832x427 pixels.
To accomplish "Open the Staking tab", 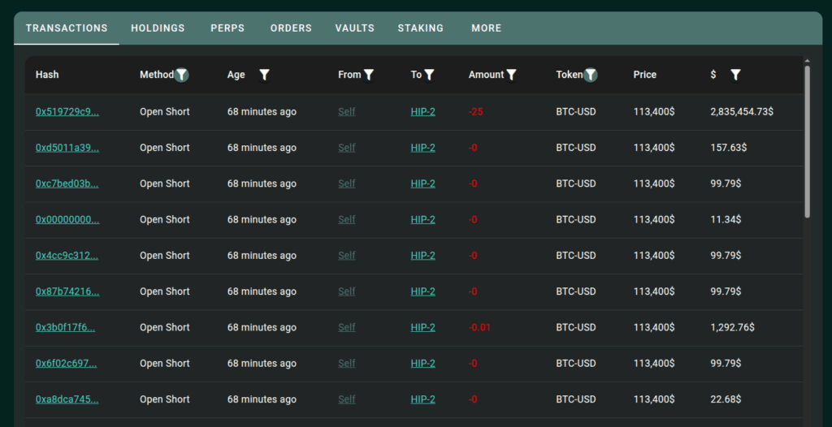I will 420,28.
